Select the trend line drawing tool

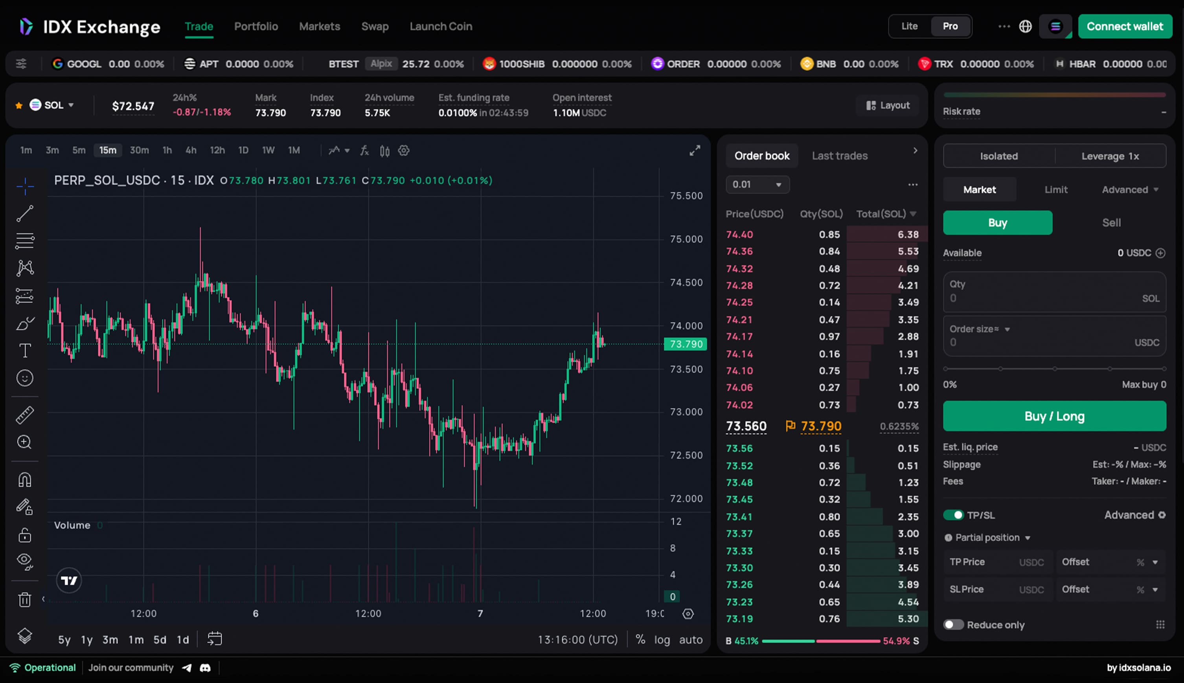click(x=25, y=213)
